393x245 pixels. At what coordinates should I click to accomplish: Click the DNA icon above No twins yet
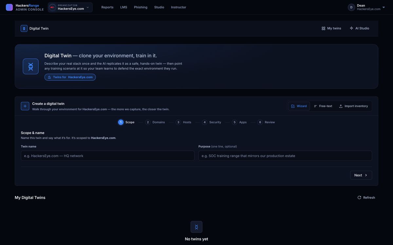196,227
